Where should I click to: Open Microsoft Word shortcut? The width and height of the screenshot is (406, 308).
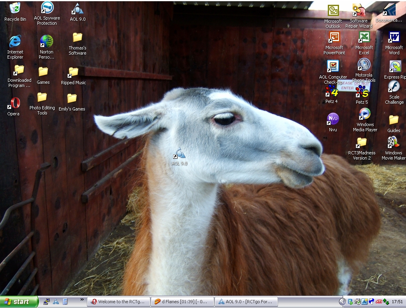[394, 38]
